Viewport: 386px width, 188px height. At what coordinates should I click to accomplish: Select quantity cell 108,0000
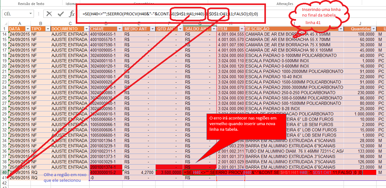pos(360,34)
